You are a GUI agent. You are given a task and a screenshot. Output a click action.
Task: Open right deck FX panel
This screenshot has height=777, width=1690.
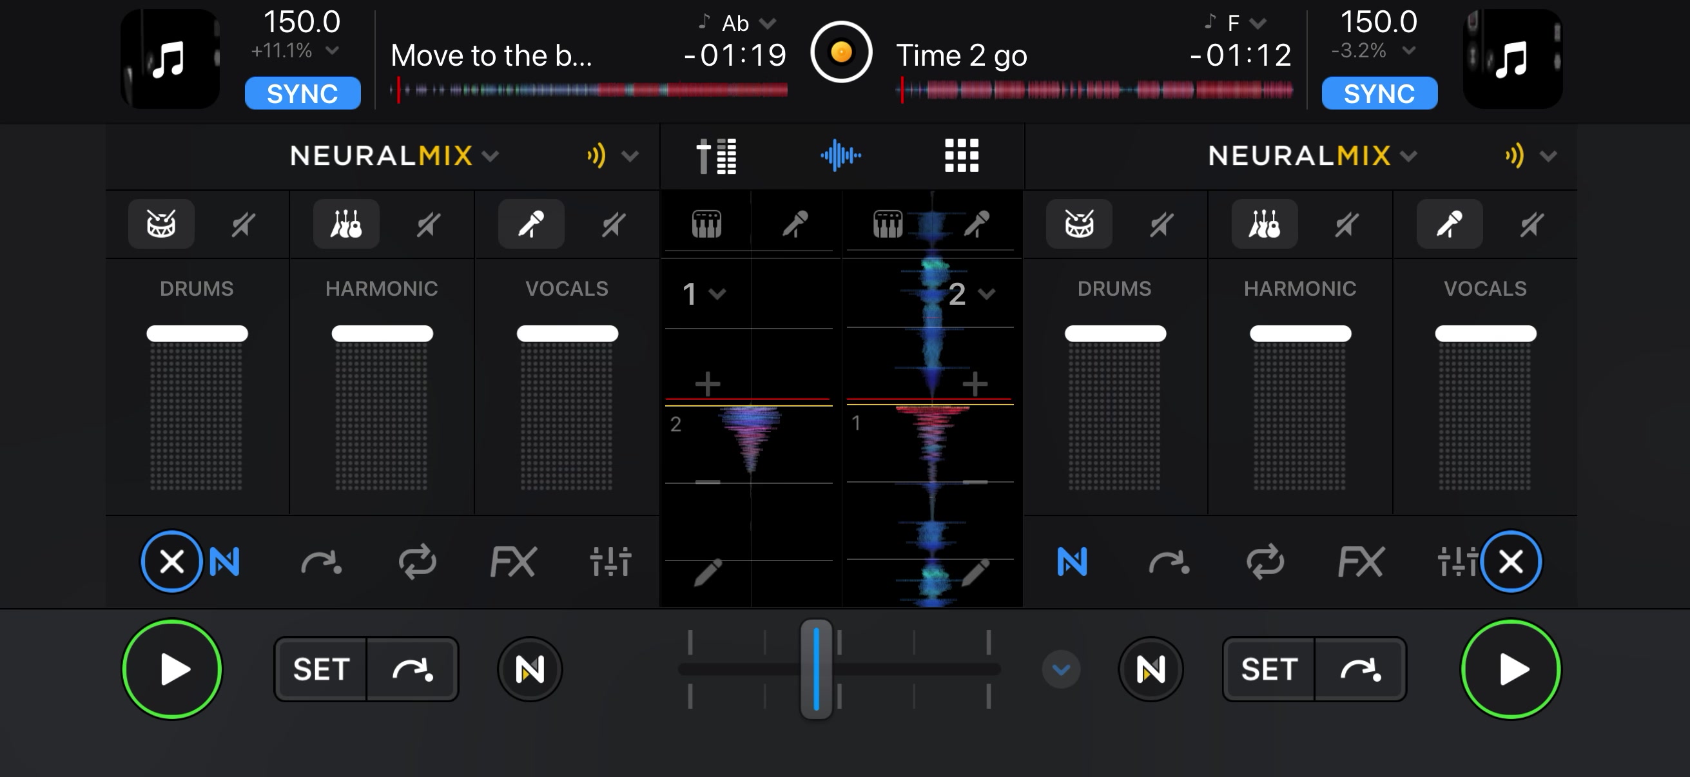[1361, 562]
